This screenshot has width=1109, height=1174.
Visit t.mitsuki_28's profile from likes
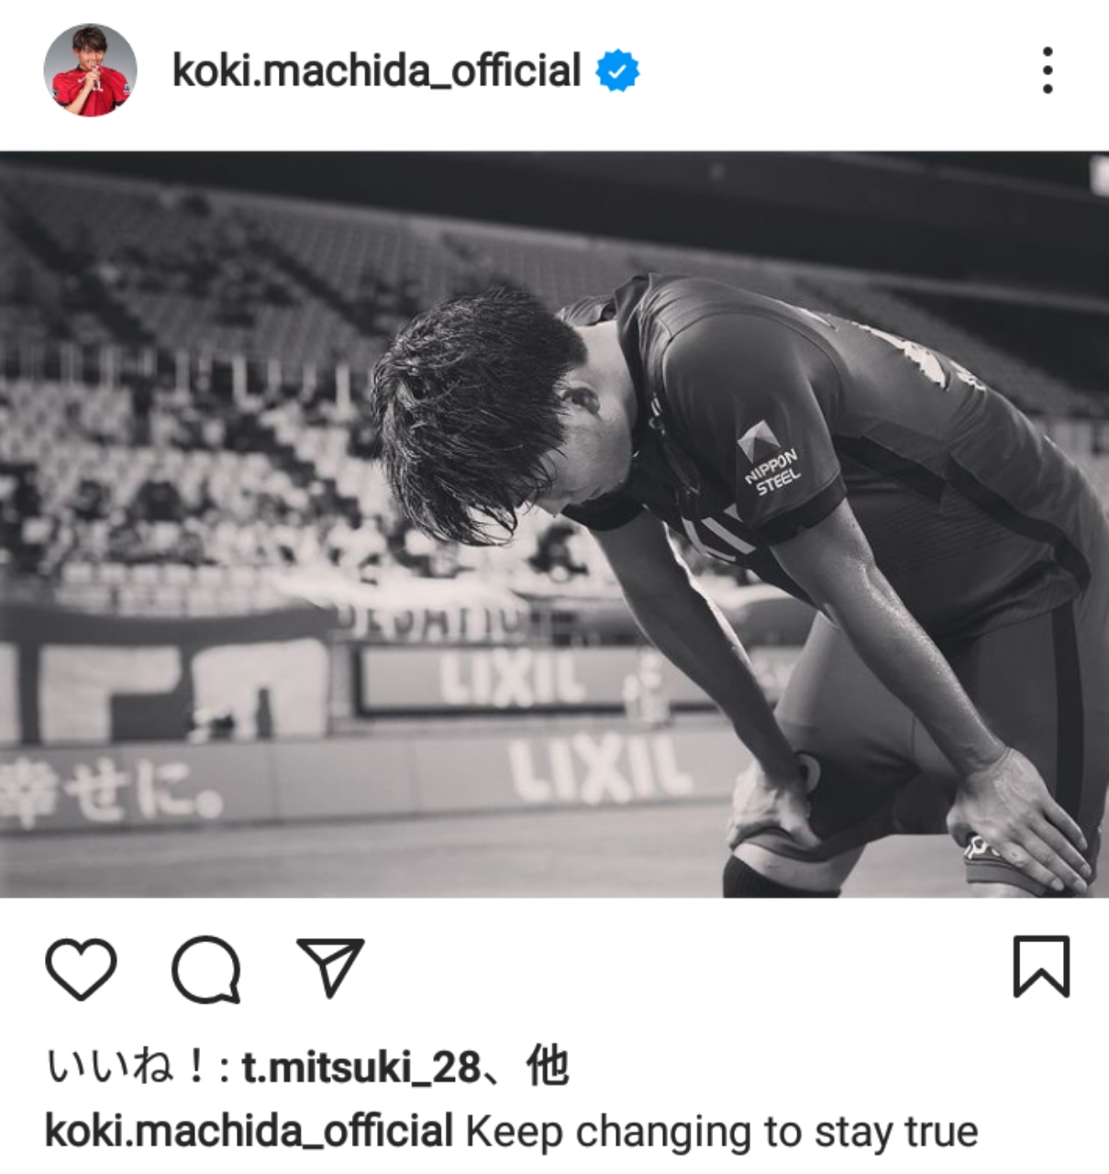pyautogui.click(x=360, y=1068)
